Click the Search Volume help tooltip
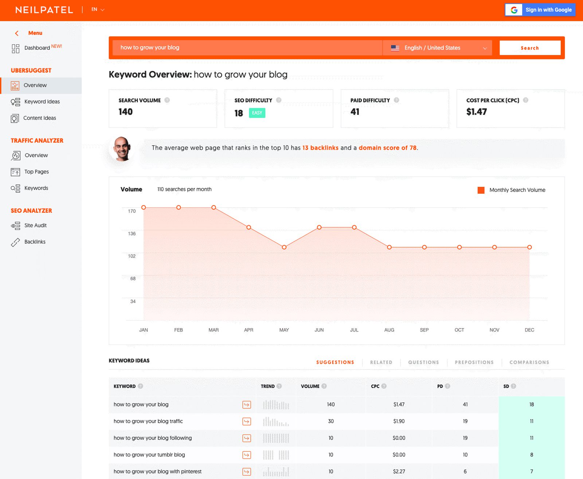 [167, 100]
